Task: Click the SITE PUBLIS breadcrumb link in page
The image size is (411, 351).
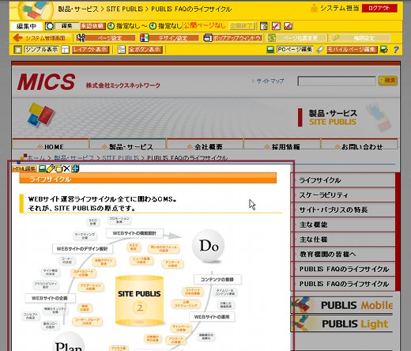Action: [120, 158]
